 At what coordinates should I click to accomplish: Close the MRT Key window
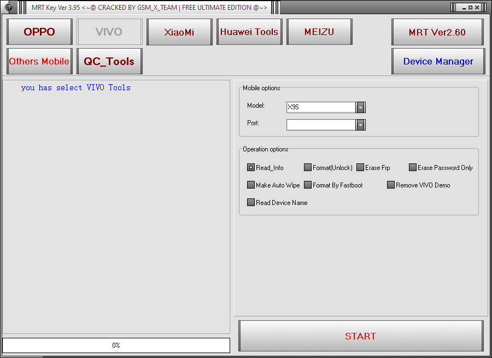(x=477, y=8)
